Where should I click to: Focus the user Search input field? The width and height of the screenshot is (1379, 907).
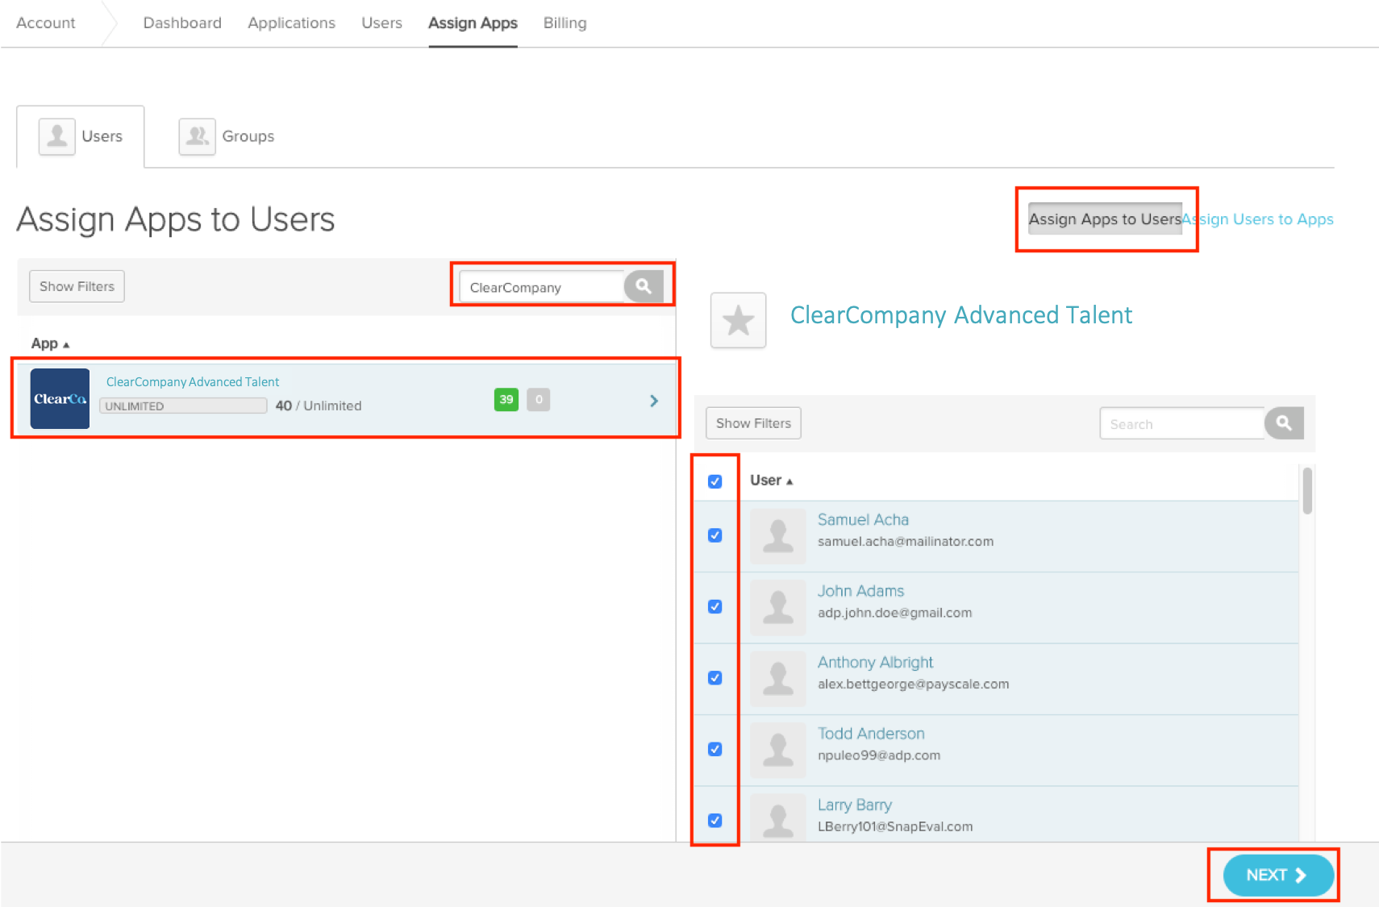[x=1182, y=423]
